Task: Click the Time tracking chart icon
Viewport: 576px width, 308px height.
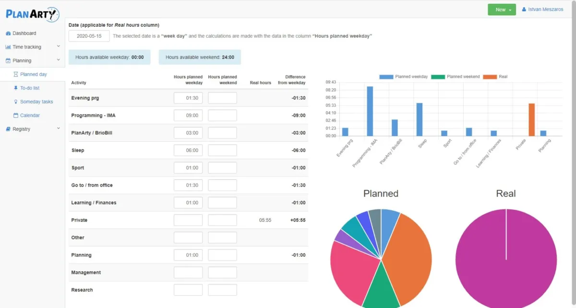Action: point(8,47)
